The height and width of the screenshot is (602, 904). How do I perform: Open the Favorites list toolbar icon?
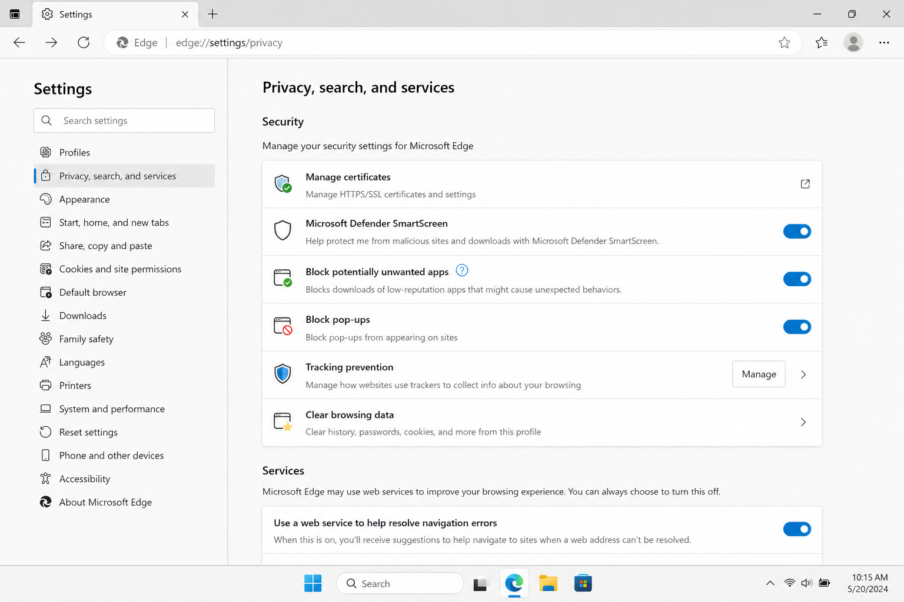(822, 42)
